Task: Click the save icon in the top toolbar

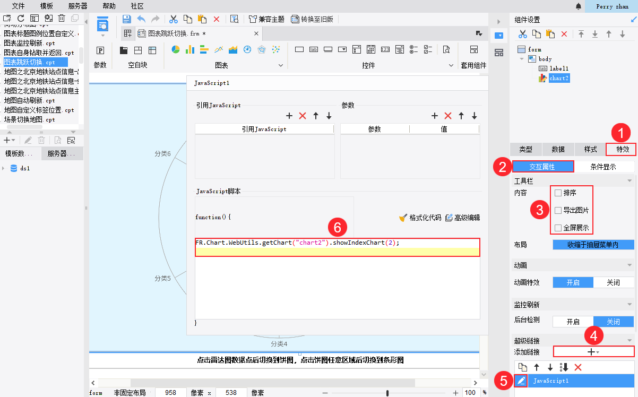Action: pos(127,19)
